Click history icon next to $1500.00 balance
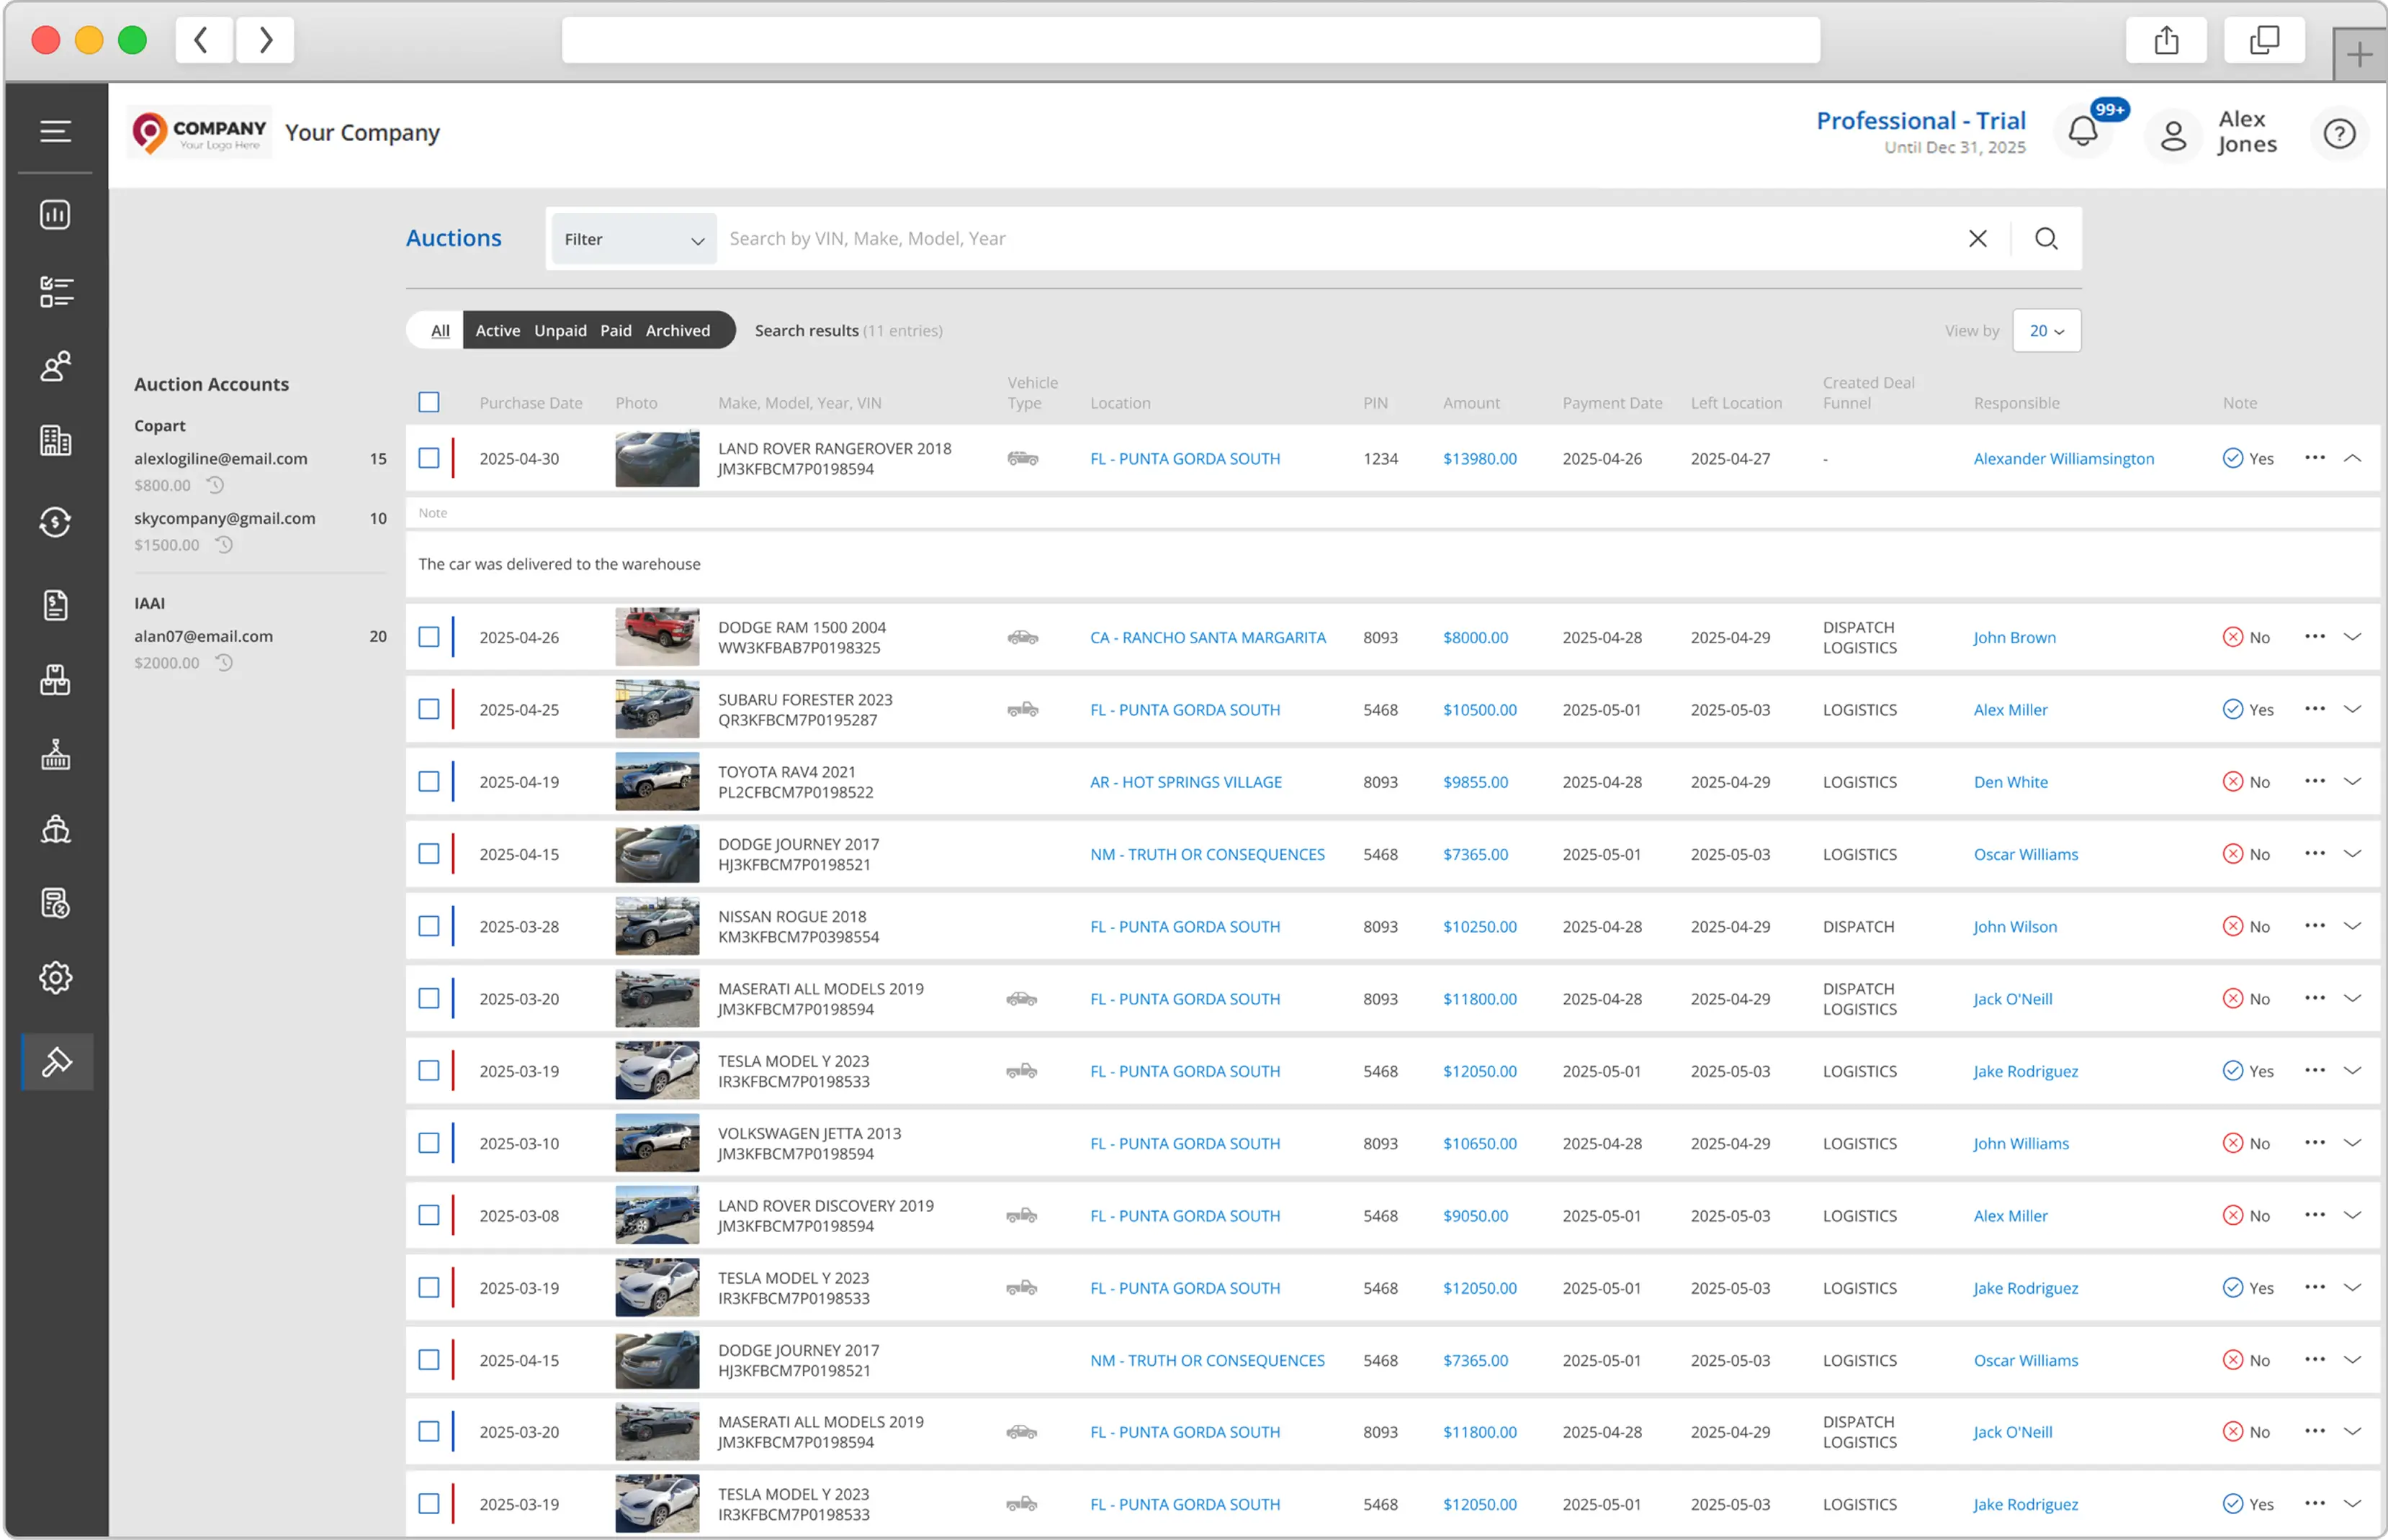The image size is (2388, 1540). pos(224,545)
